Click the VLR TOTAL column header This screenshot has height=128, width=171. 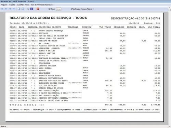[154, 27]
